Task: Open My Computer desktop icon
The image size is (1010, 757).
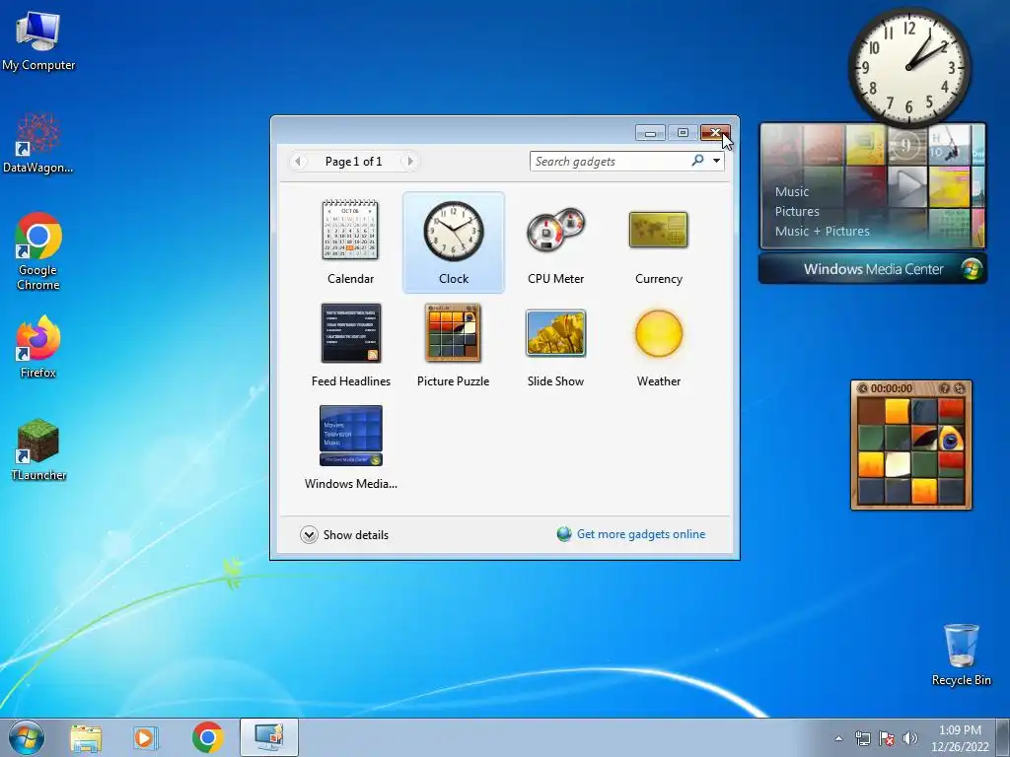Action: coord(38,41)
